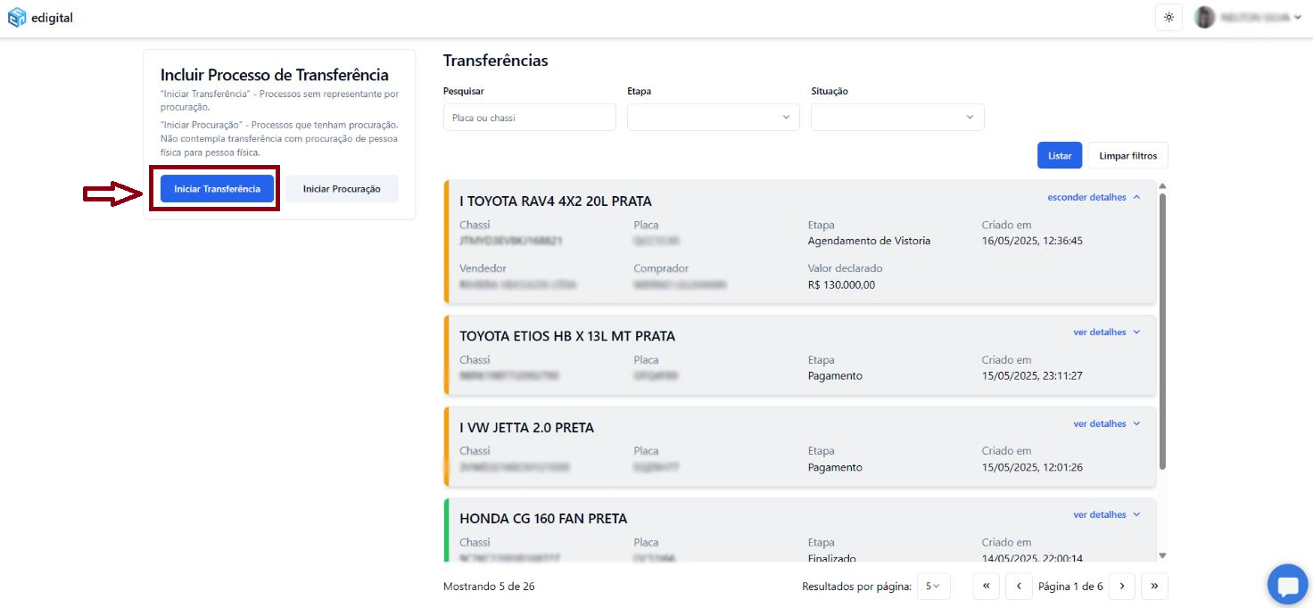Open the chat support bubble icon

pyautogui.click(x=1287, y=586)
